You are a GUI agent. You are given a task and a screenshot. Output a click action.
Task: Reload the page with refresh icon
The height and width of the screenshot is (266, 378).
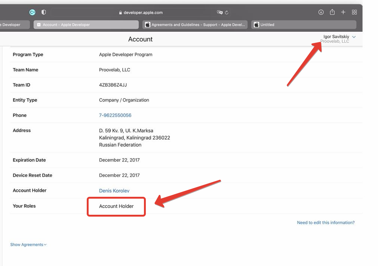[x=227, y=12]
